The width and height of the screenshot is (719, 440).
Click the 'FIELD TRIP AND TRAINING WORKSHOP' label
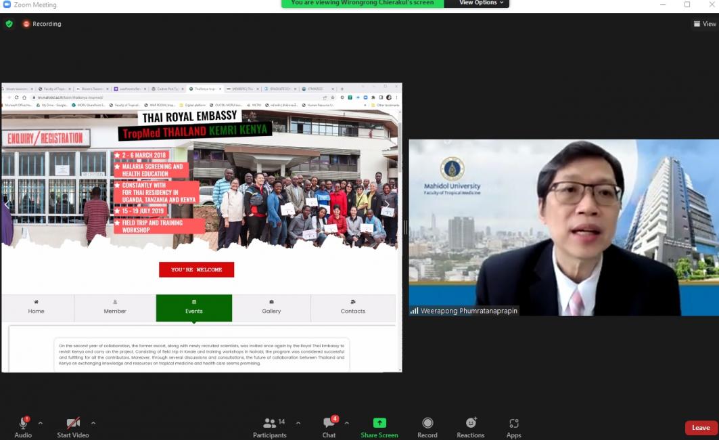159,226
